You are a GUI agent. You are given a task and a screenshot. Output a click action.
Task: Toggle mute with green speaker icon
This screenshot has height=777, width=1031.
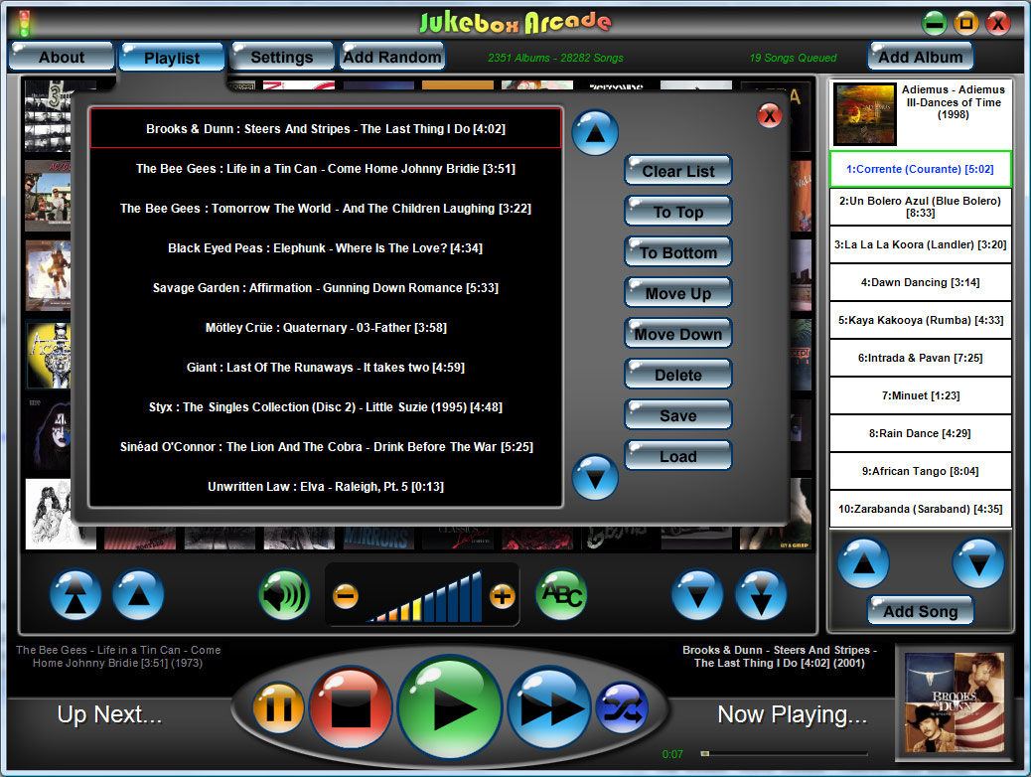[x=284, y=595]
